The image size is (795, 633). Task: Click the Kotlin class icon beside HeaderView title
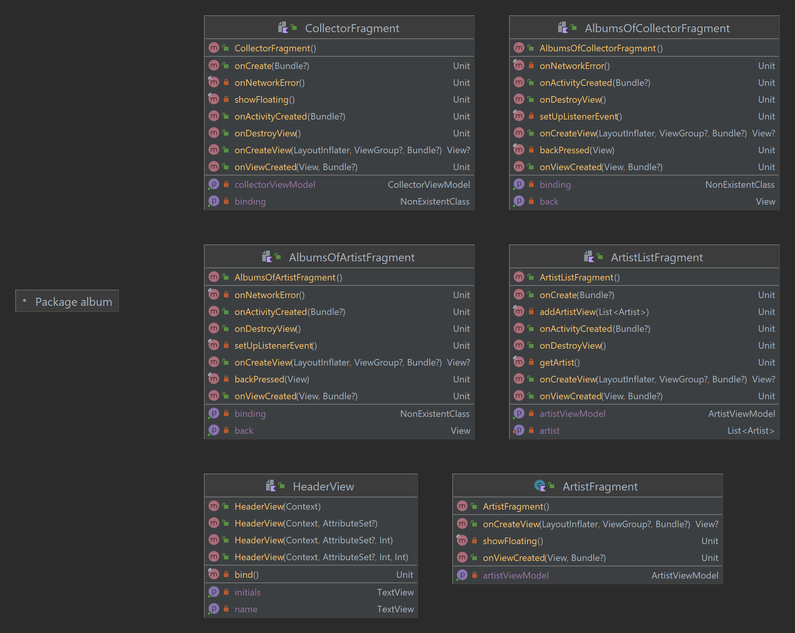(271, 486)
